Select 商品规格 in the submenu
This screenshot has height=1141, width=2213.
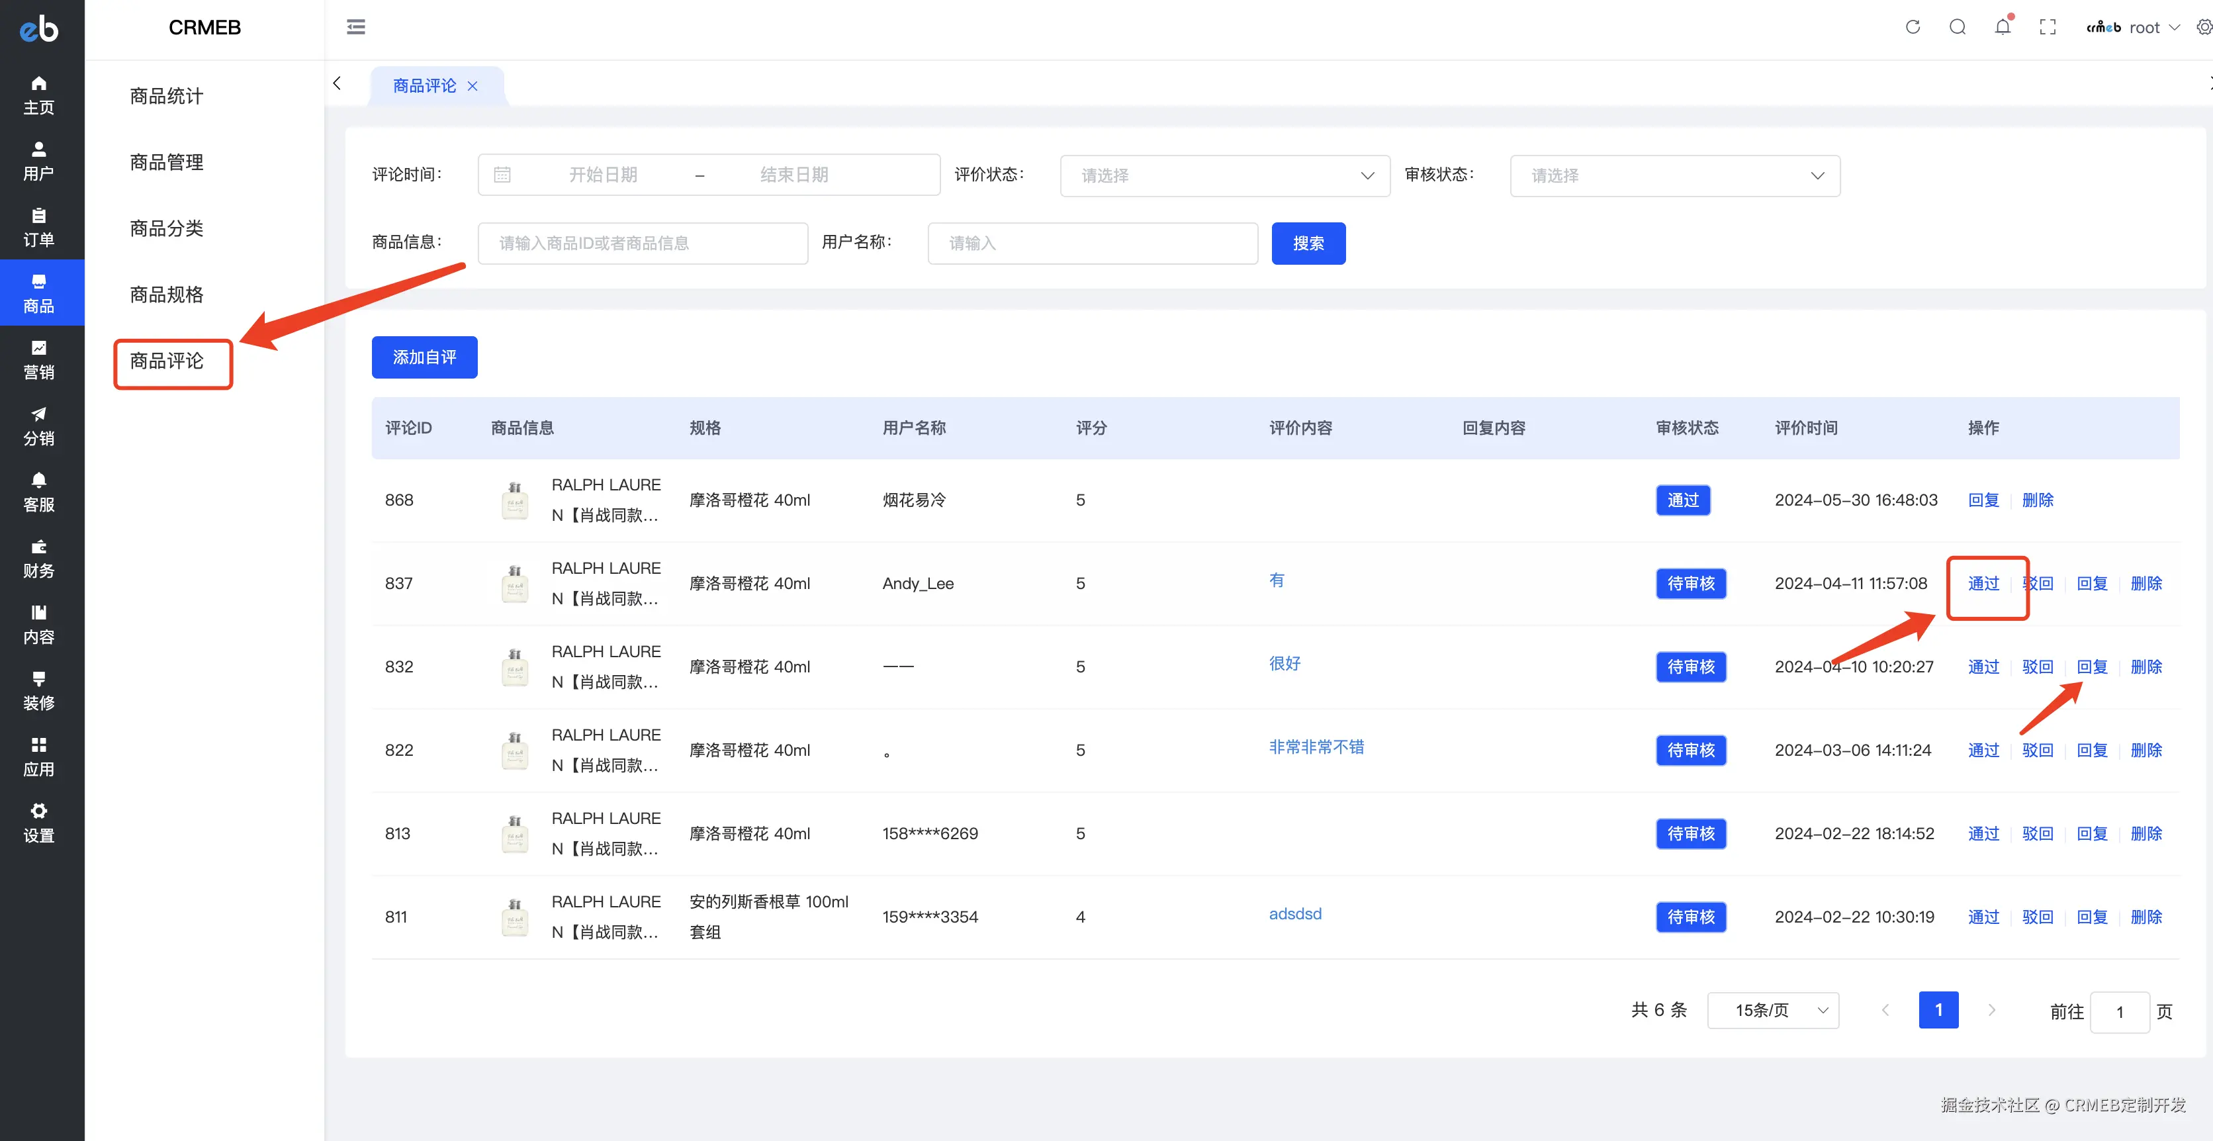coord(167,295)
